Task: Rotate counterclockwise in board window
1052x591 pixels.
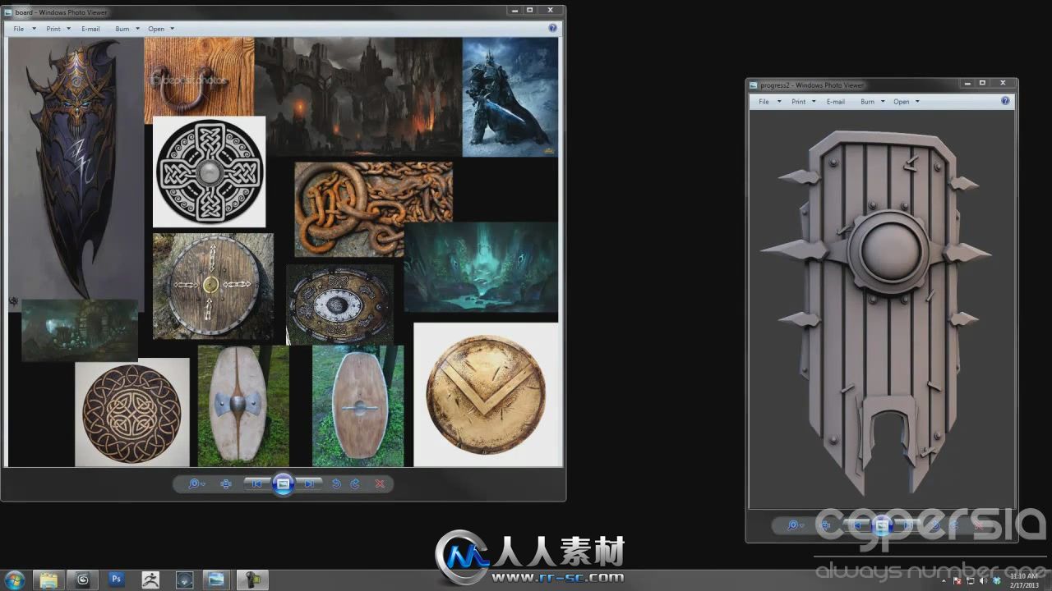Action: [336, 484]
